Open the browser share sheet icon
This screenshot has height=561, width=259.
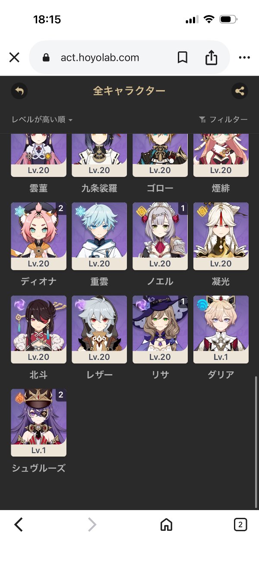pos(211,57)
